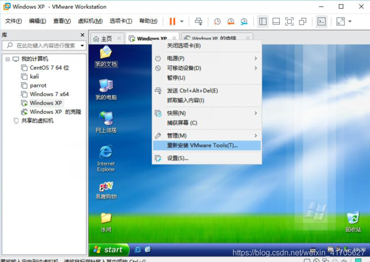The width and height of the screenshot is (370, 262).
Task: Switch to Unity mode via toolbar icon
Action: click(x=303, y=21)
